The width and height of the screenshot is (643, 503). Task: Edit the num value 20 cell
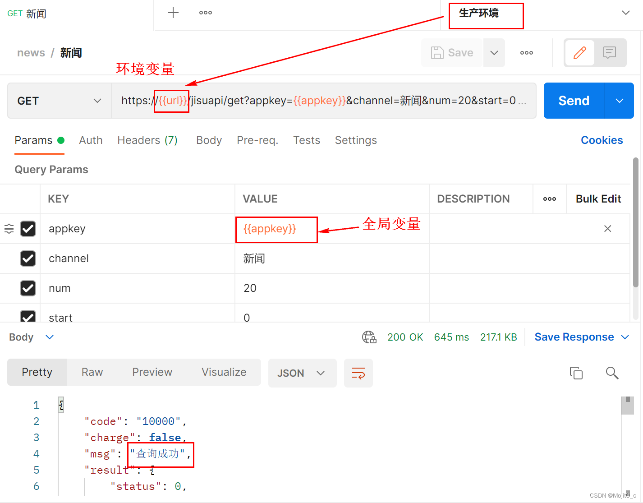pos(332,288)
